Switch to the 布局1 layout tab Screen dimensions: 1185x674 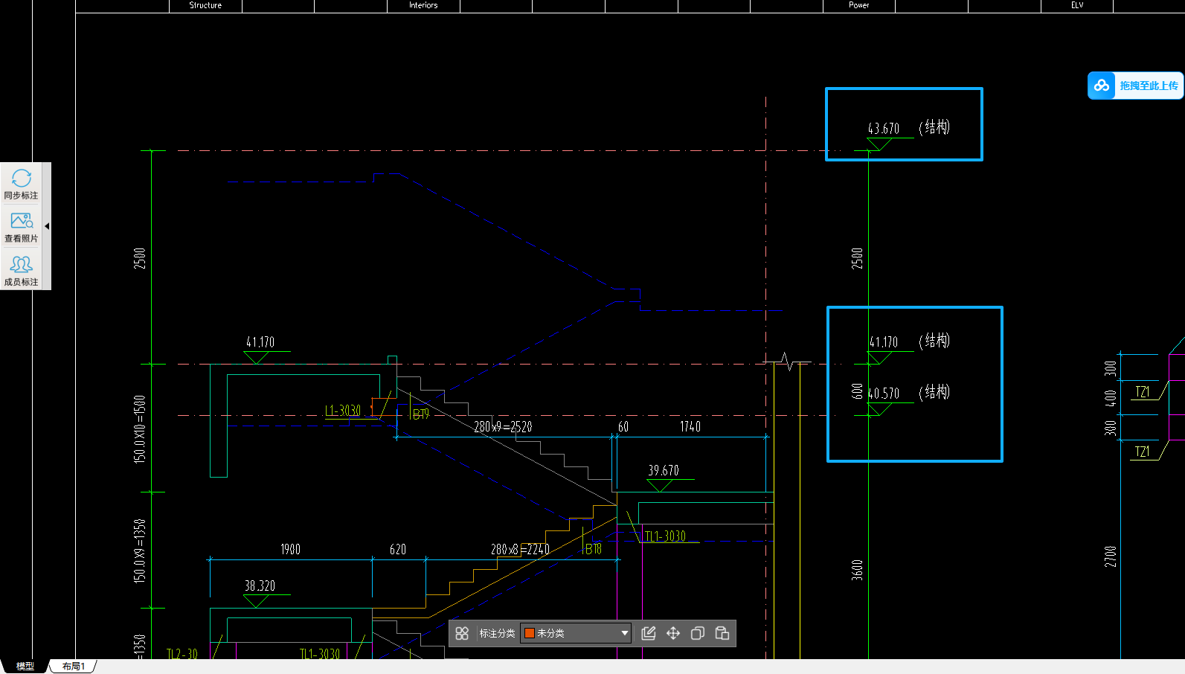pos(73,666)
